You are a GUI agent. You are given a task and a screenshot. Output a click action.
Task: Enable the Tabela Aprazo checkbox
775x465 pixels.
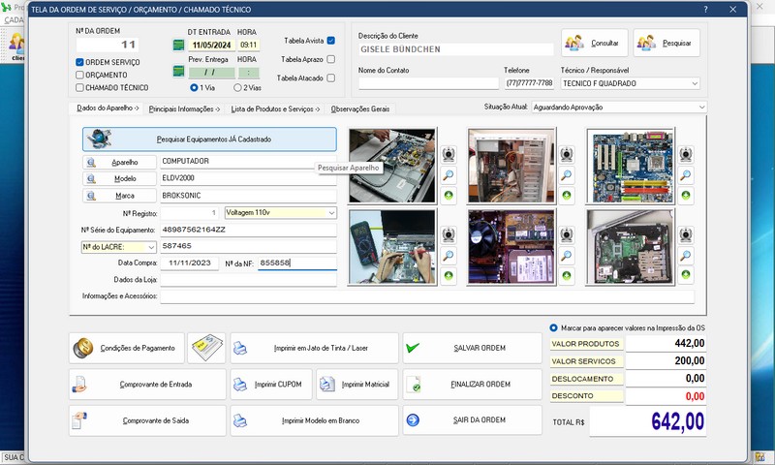[x=331, y=59]
